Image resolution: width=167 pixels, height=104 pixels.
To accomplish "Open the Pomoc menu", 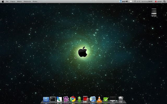I will point(35,2).
